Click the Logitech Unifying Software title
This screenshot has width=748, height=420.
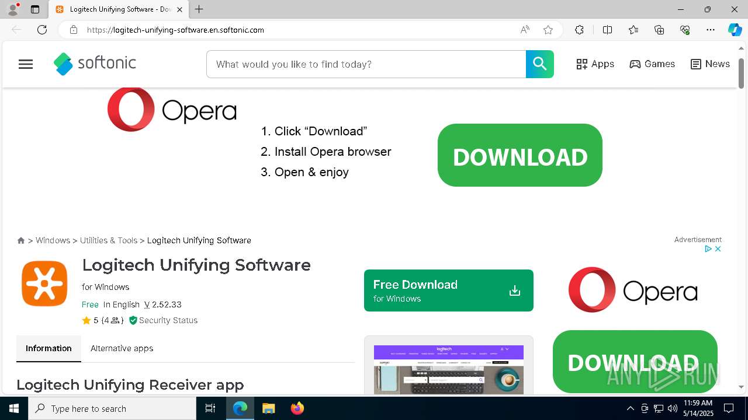[196, 265]
